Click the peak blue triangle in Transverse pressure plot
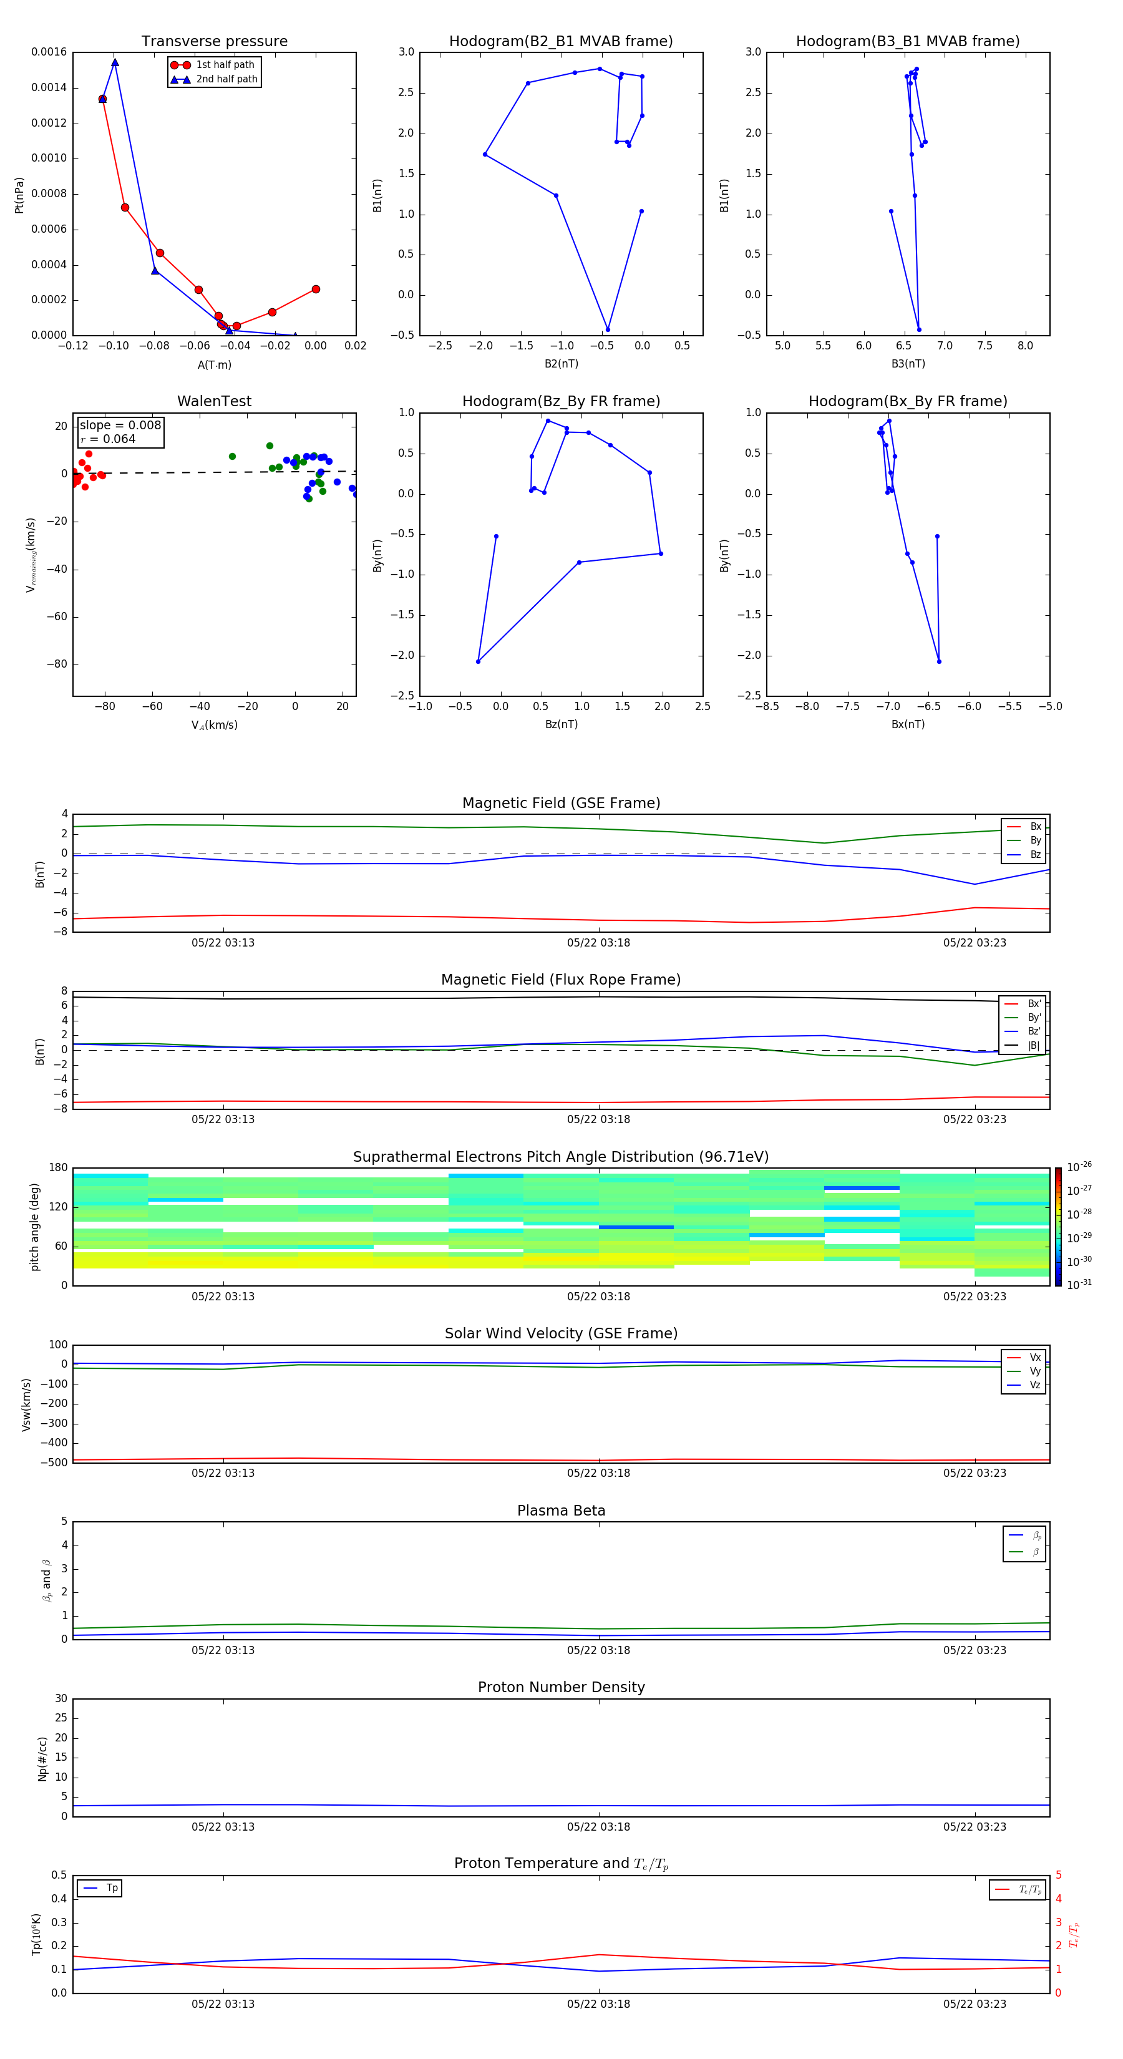The width and height of the screenshot is (1123, 2059). coord(115,62)
